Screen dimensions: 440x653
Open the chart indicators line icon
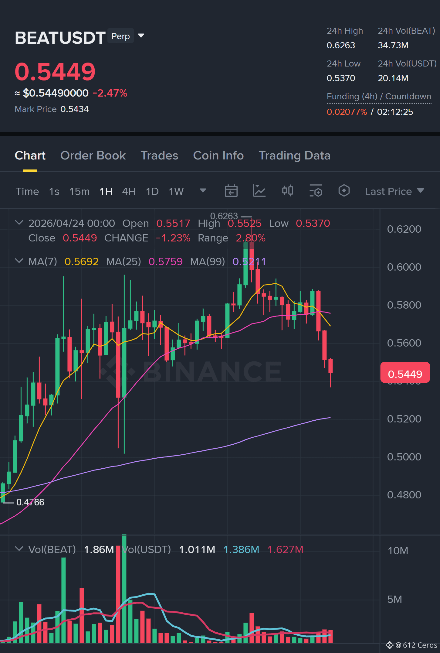pos(259,191)
